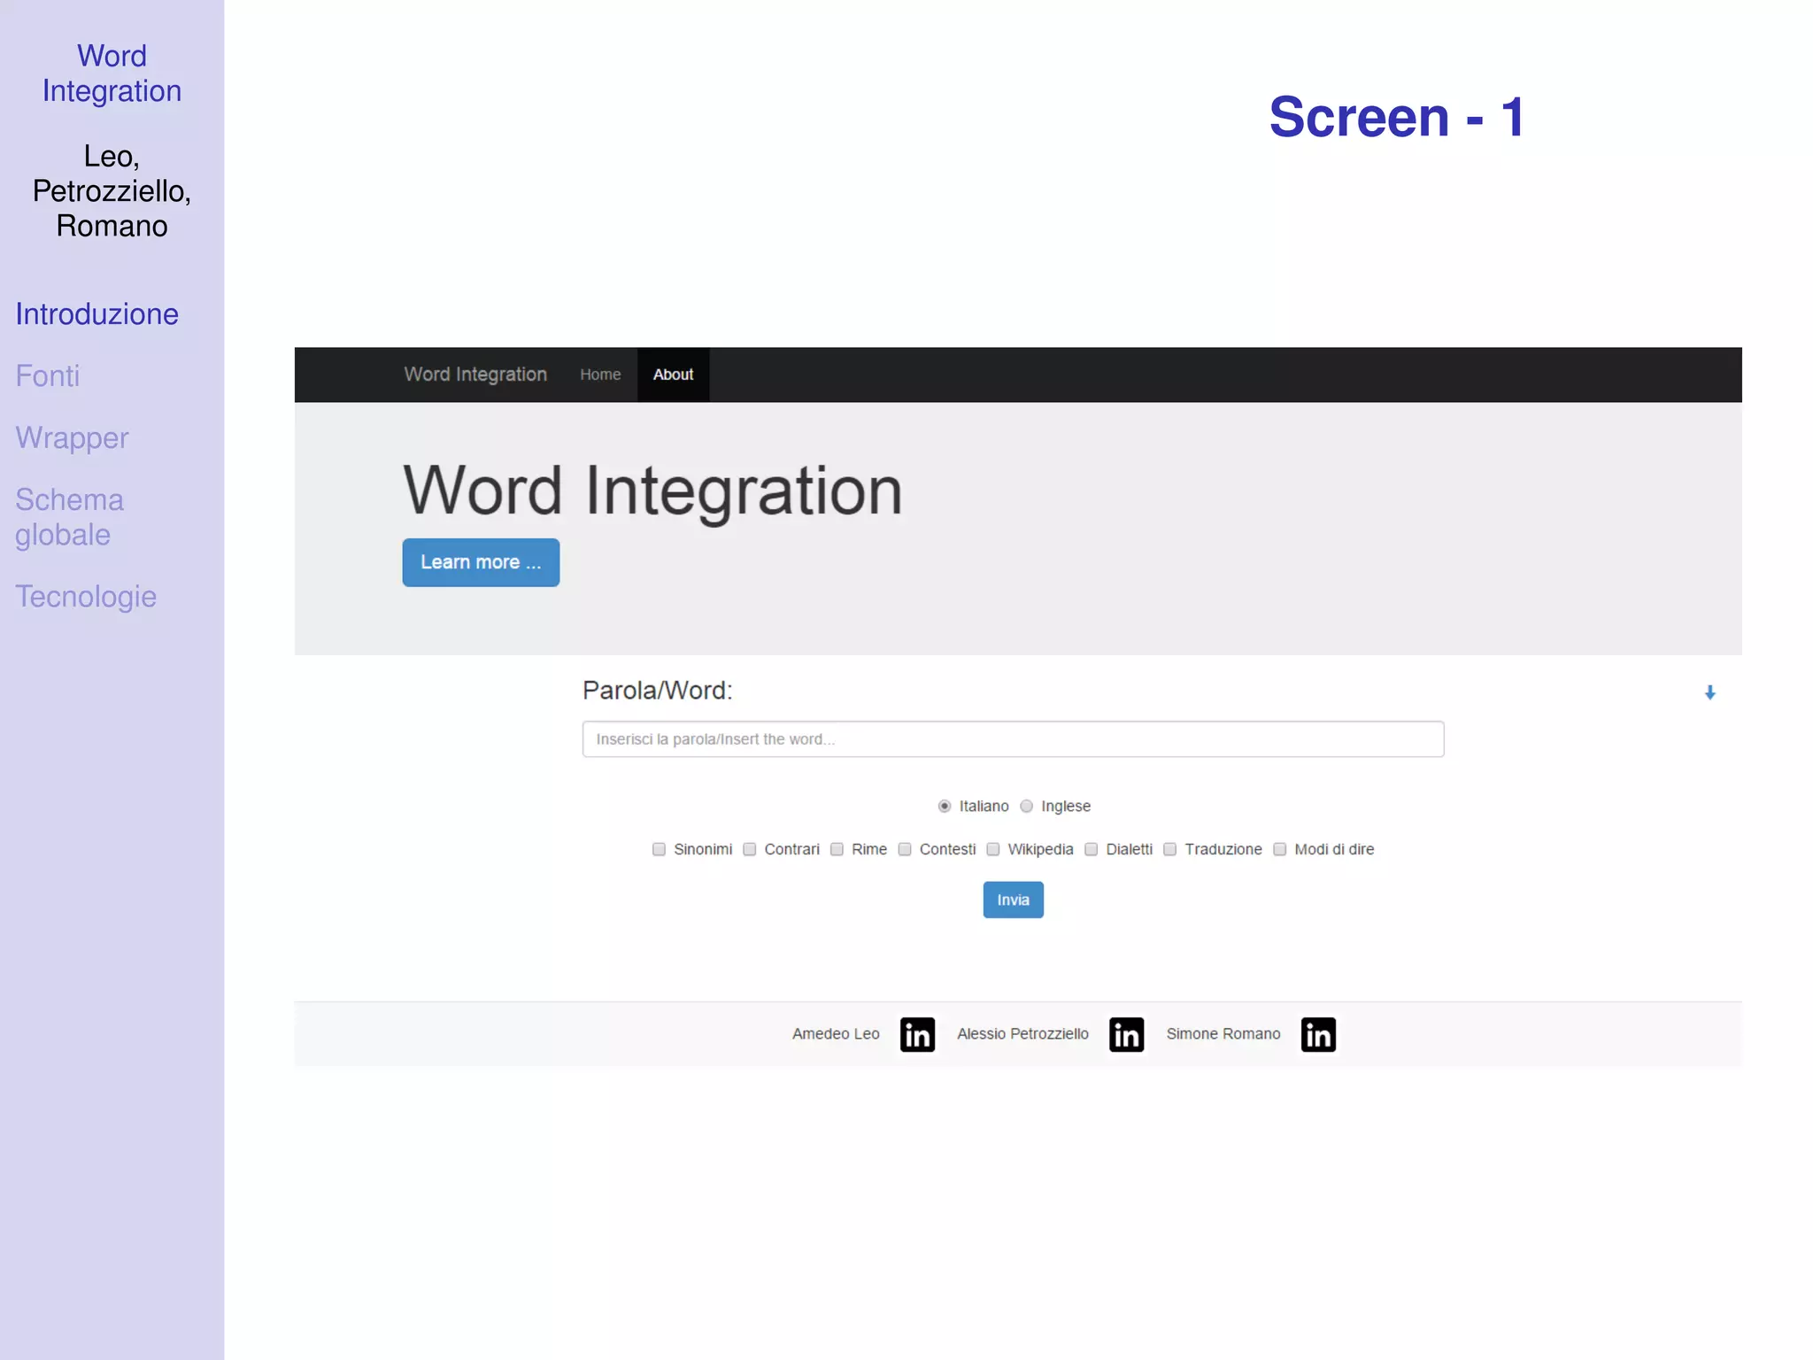The image size is (1813, 1360).
Task: Open Alessio Petrozziello's LinkedIn icon
Action: point(1126,1034)
